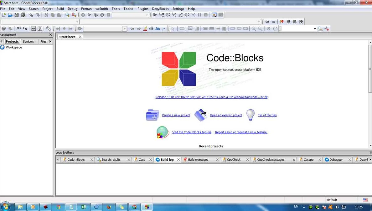This screenshot has height=211, width=372.
Task: Paste from clipboard in the main toolbar
Action: click(x=58, y=15)
